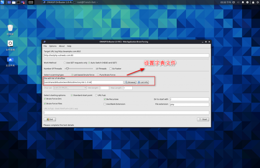The width and height of the screenshot is (260, 168).
Task: Enable Use Blank Extension checkbox
Action: pyautogui.click(x=115, y=104)
